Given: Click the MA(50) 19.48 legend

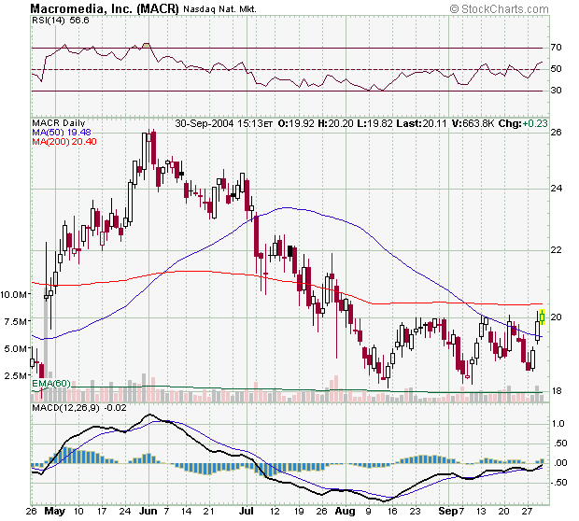Looking at the screenshot, I should pos(62,133).
